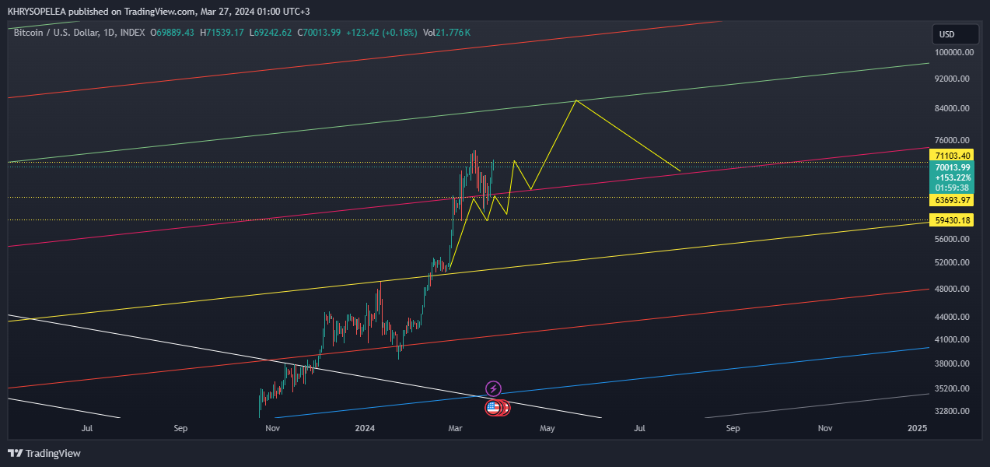The height and width of the screenshot is (467, 990).
Task: Open the USD currency selector
Action: click(956, 34)
